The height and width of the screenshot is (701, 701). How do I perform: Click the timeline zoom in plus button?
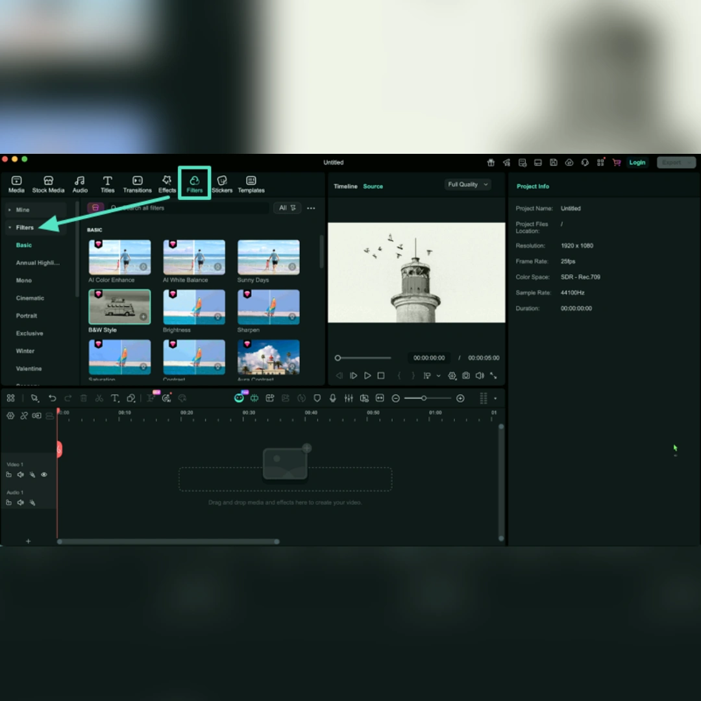(460, 399)
